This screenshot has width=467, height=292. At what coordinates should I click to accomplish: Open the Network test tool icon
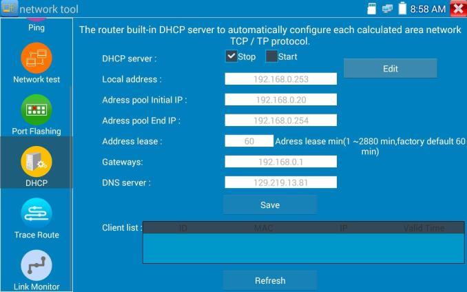click(x=37, y=58)
